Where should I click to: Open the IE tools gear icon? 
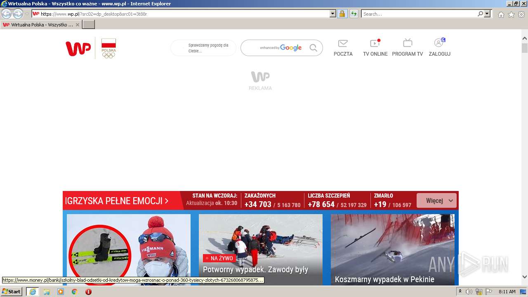521,14
